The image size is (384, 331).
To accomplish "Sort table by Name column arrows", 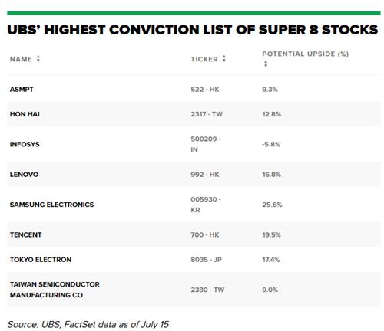I will click(38, 59).
